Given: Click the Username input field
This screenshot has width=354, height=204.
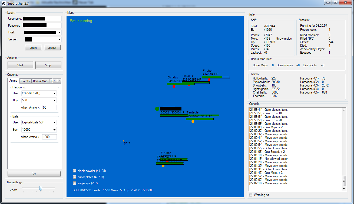Looking at the screenshot, I should pos(42,19).
